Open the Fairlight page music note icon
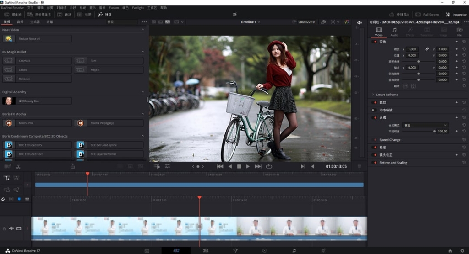The width and height of the screenshot is (469, 254). 294,250
